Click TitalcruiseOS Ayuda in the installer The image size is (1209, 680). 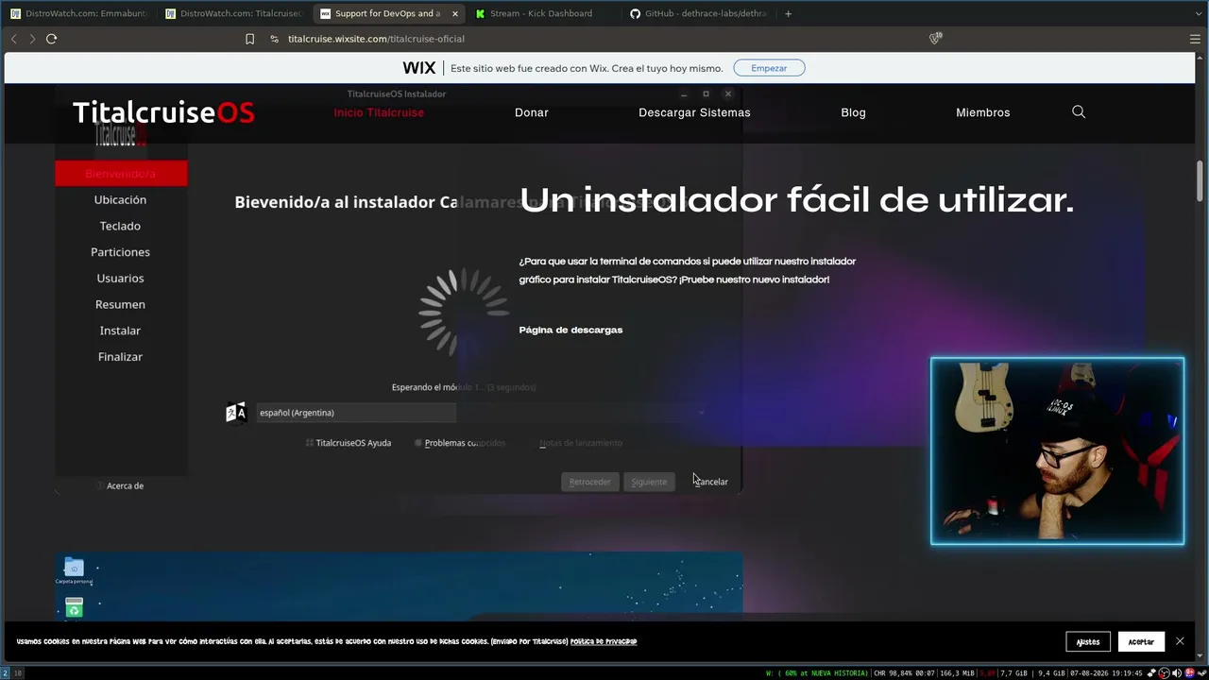click(x=349, y=443)
